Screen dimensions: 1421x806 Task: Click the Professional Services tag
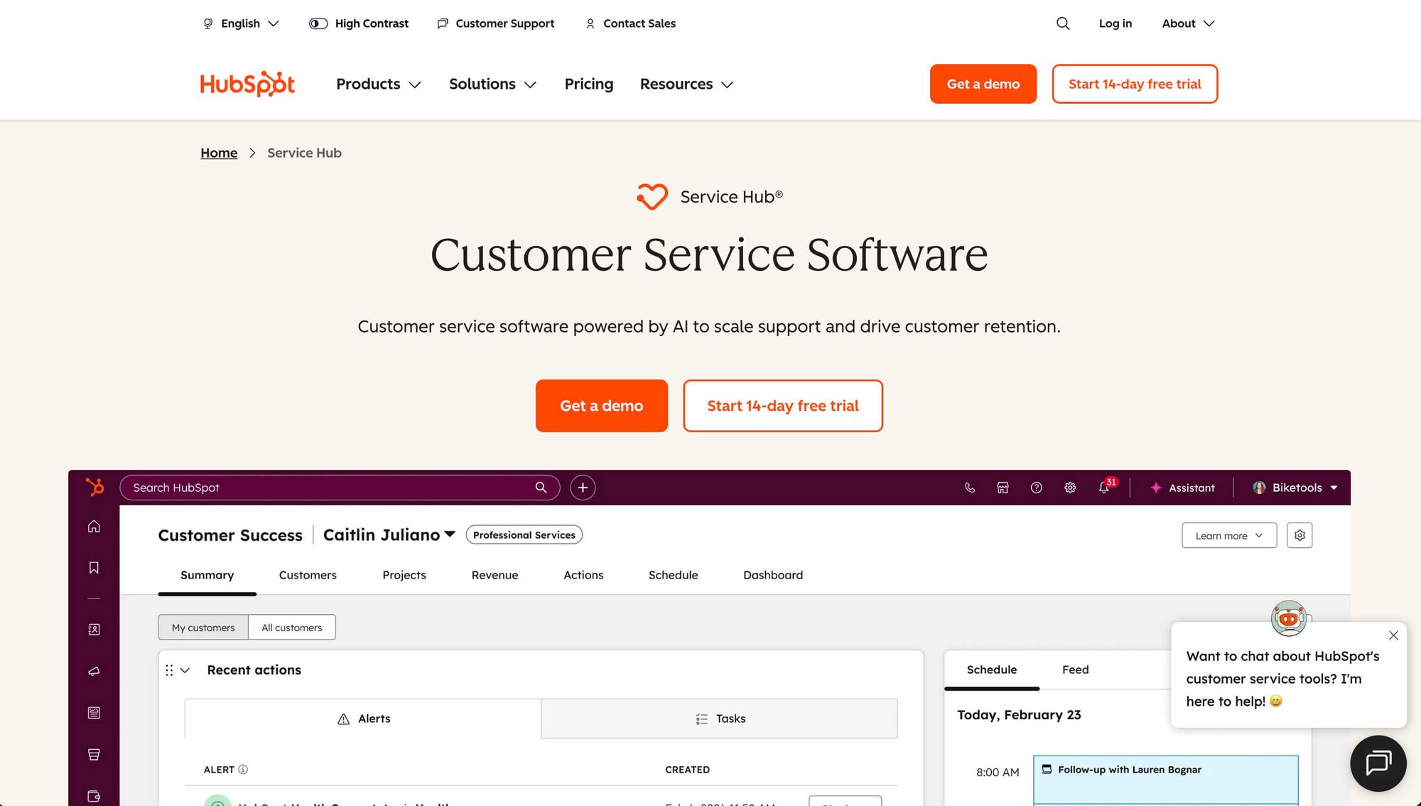(x=524, y=534)
